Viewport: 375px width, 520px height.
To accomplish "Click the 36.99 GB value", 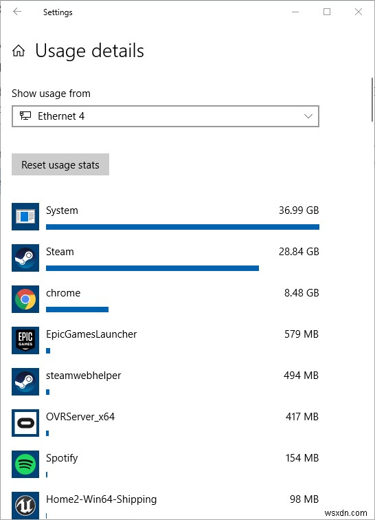I will tap(299, 210).
